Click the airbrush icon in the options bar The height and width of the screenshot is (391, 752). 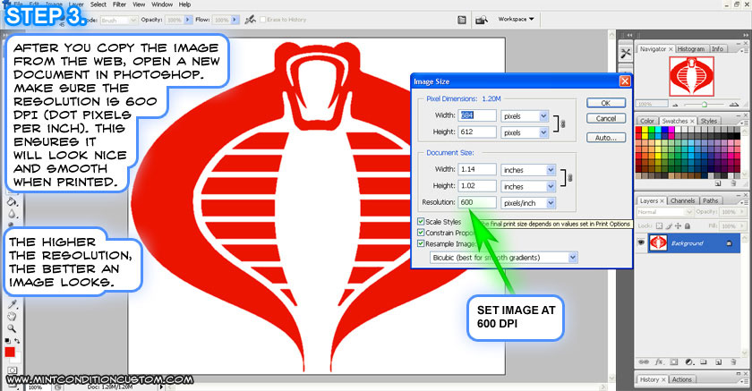tap(250, 20)
